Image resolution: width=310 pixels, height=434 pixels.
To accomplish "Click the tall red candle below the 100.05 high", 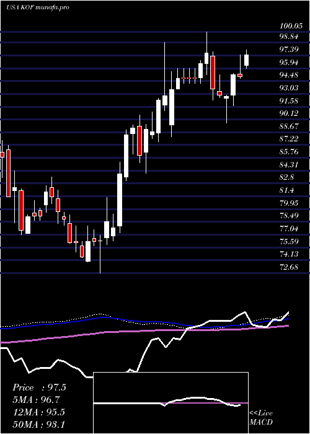I will [213, 73].
